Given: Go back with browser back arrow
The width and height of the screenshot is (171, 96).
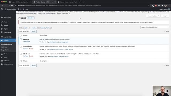Looking at the screenshot, I should pos(2,6).
